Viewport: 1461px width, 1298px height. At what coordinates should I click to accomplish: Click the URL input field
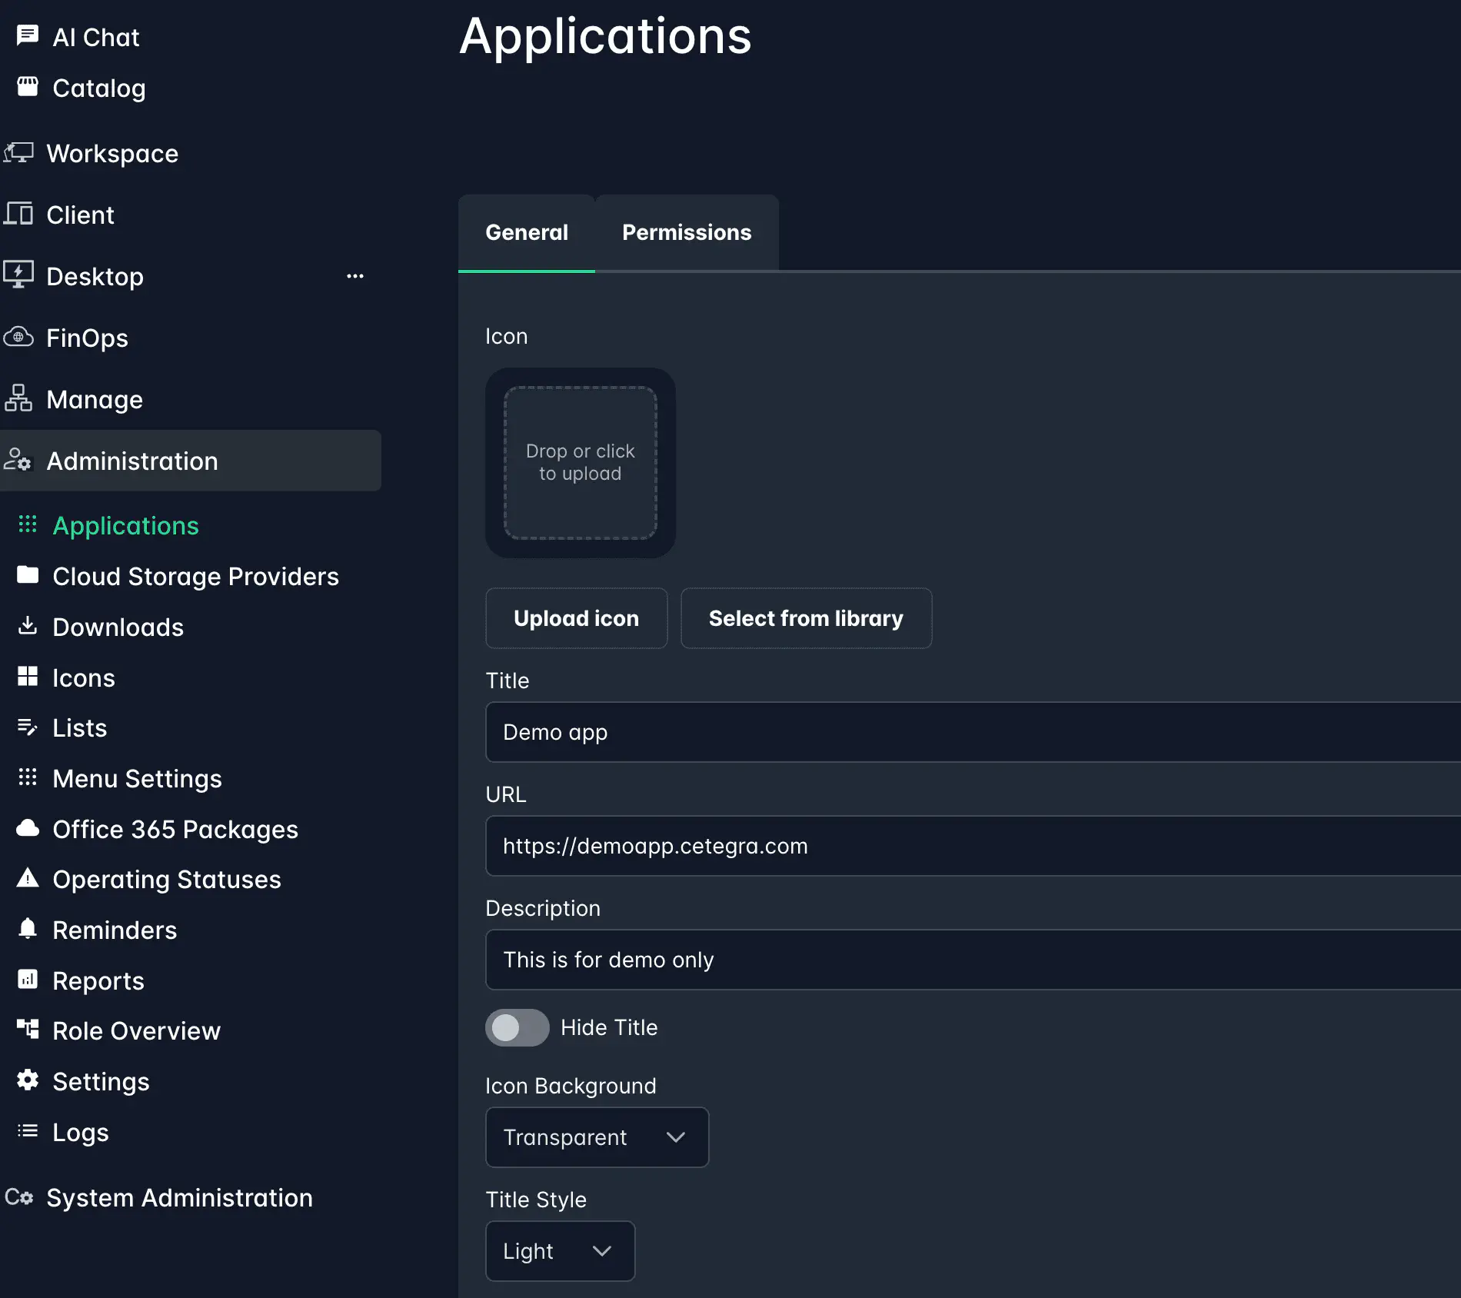(x=973, y=846)
